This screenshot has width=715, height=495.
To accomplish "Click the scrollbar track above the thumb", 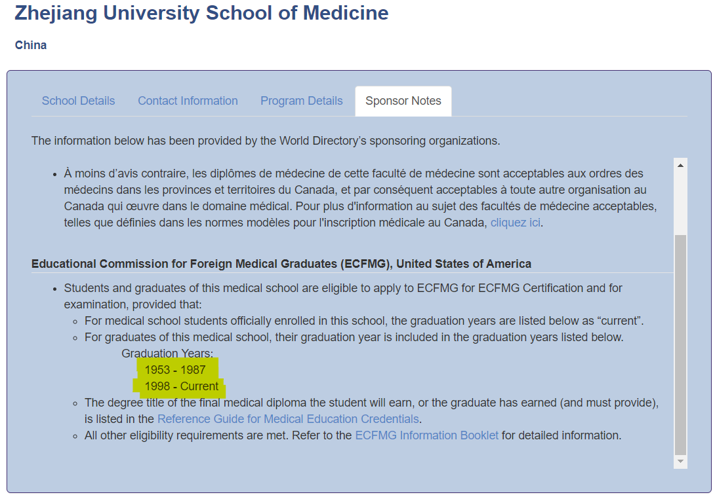I will (x=680, y=204).
